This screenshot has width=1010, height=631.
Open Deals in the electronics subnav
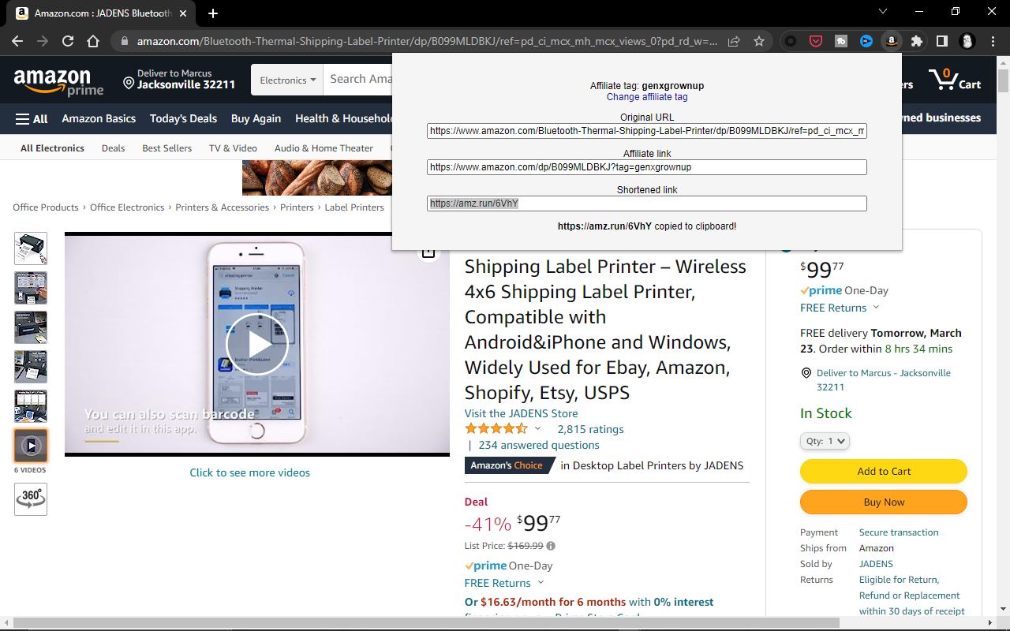(113, 147)
